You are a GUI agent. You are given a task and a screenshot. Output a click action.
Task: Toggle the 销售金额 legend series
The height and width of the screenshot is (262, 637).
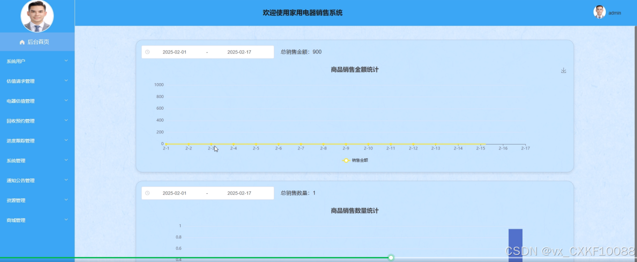tap(355, 160)
